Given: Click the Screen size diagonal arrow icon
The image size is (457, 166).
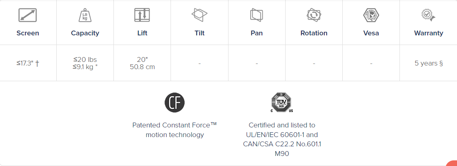Looking at the screenshot, I should (x=27, y=15).
